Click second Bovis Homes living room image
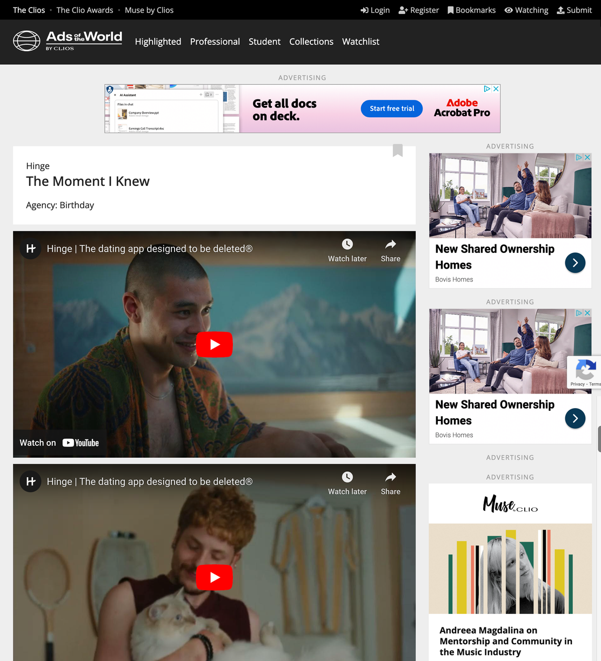This screenshot has width=601, height=661. tap(510, 351)
